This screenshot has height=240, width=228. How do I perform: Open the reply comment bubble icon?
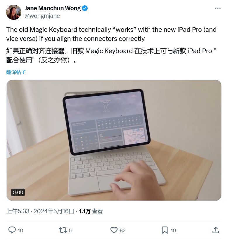point(12,230)
